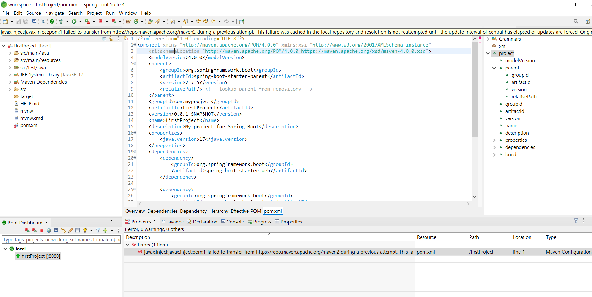Toggle the Problems view filter funnel
This screenshot has width=592, height=297.
[x=576, y=221]
